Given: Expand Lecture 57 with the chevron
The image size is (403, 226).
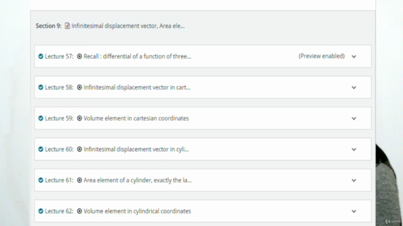Looking at the screenshot, I should [x=354, y=56].
